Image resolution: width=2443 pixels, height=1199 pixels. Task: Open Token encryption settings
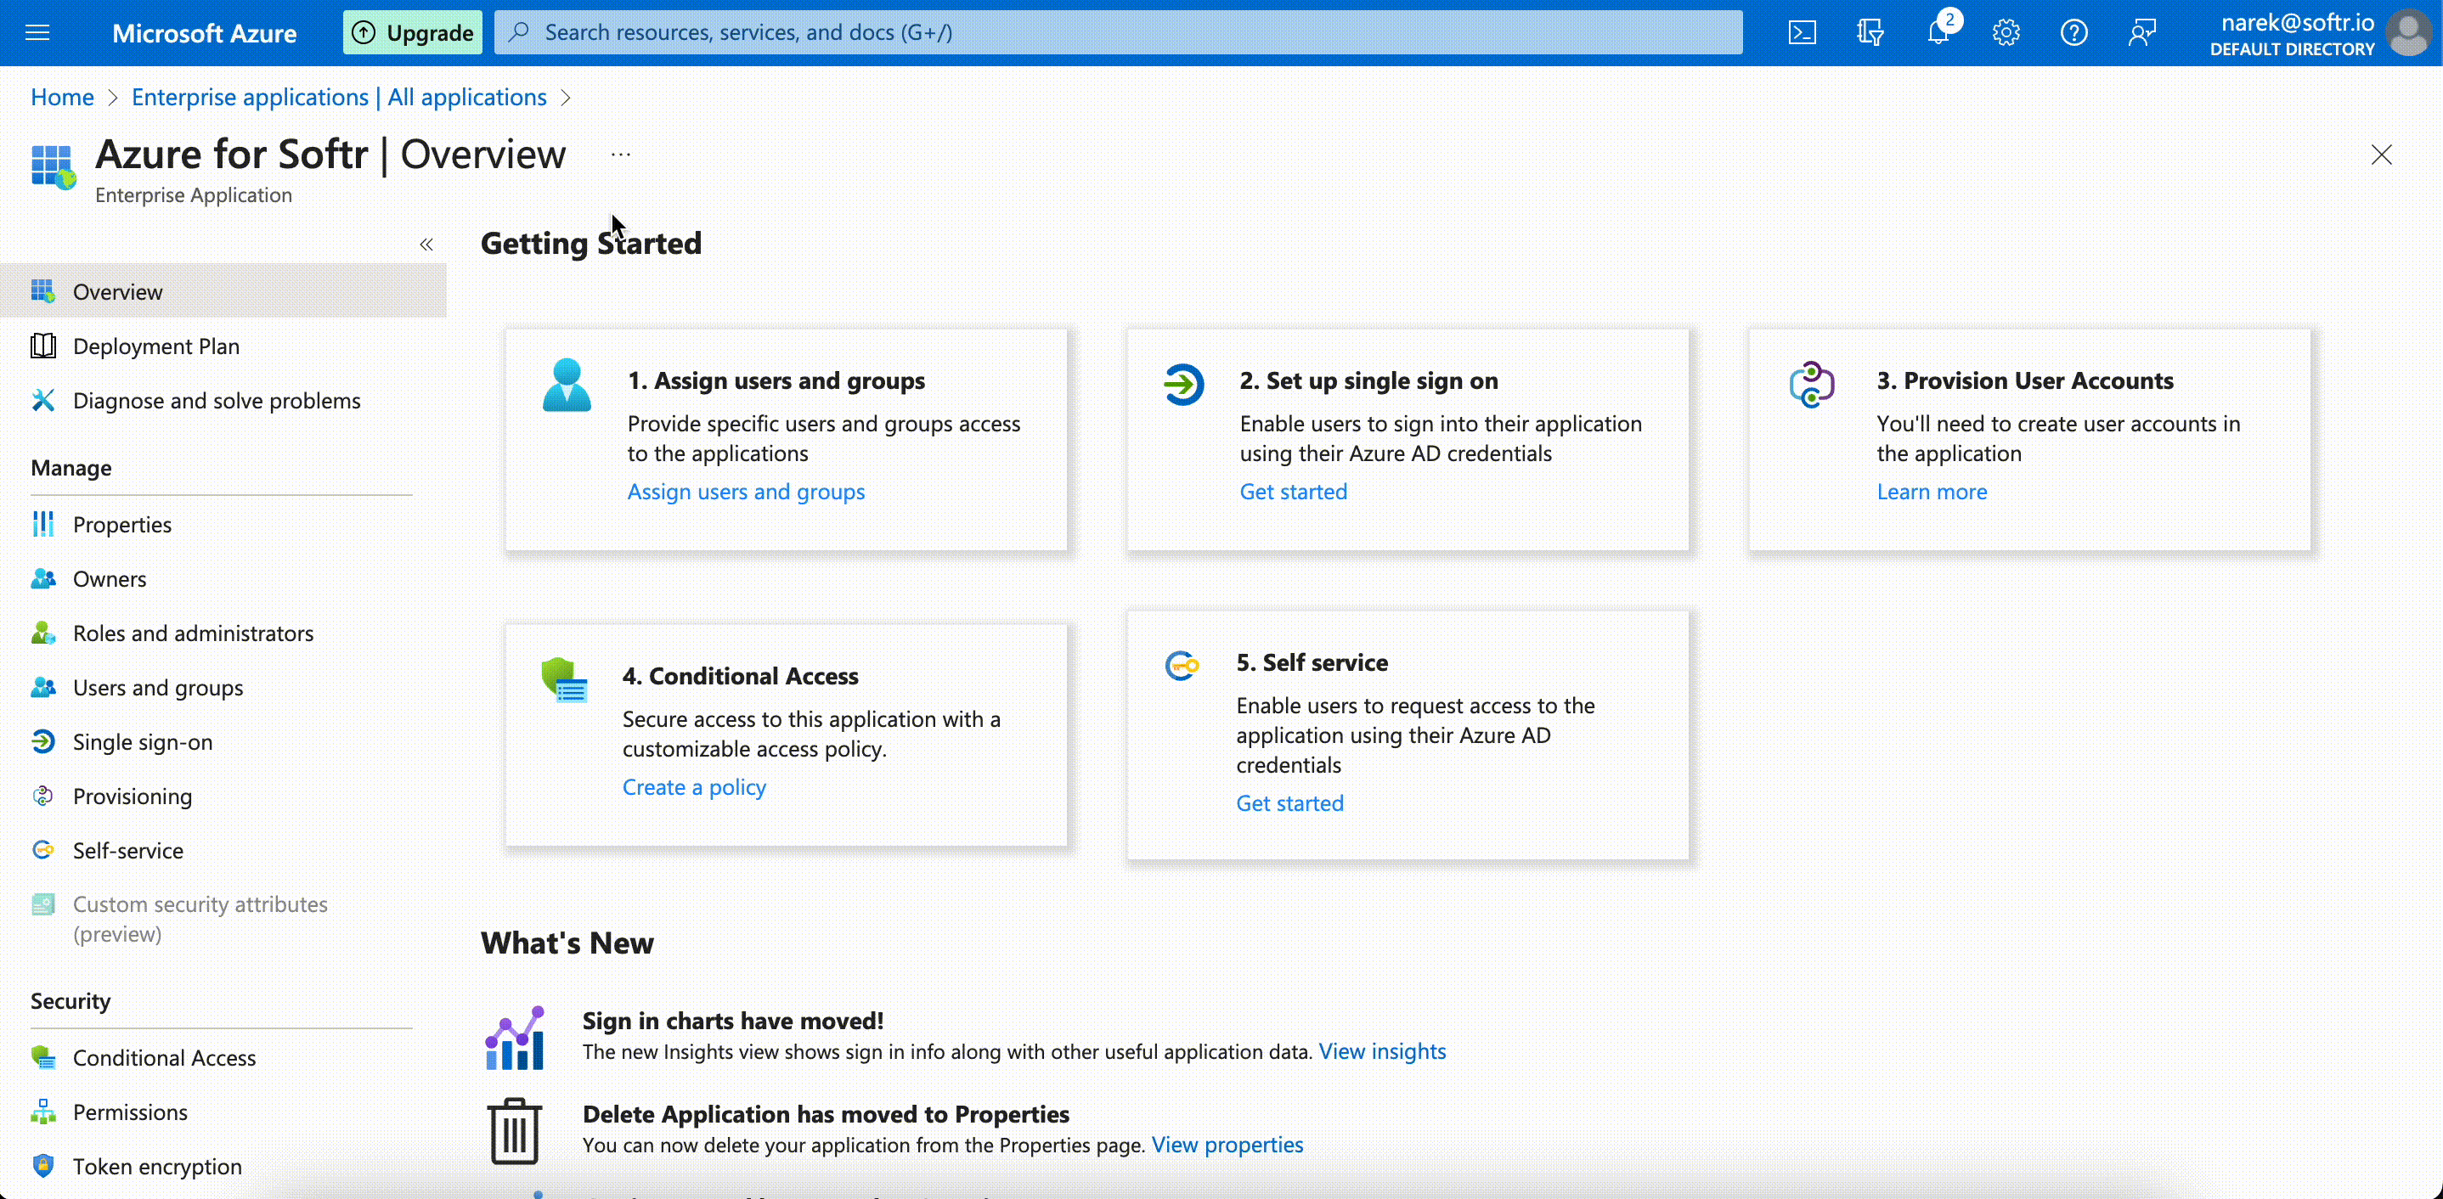pos(156,1166)
